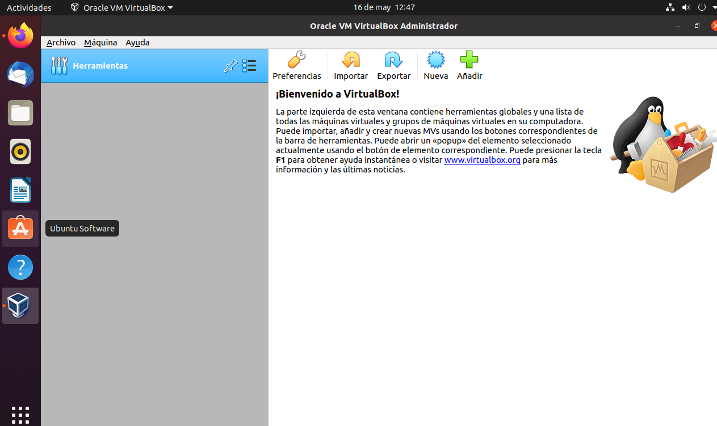The height and width of the screenshot is (426, 717).
Task: Open Ubuntu Software from the dock
Action: point(20,229)
